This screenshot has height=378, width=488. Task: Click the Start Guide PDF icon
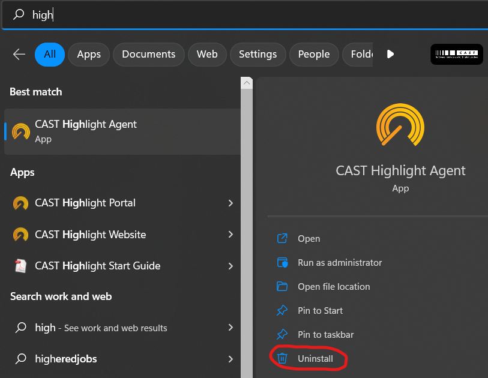click(20, 266)
